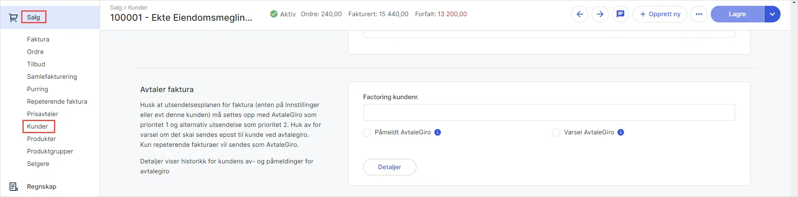Go to previous customer with left arrow
798x197 pixels.
(580, 14)
